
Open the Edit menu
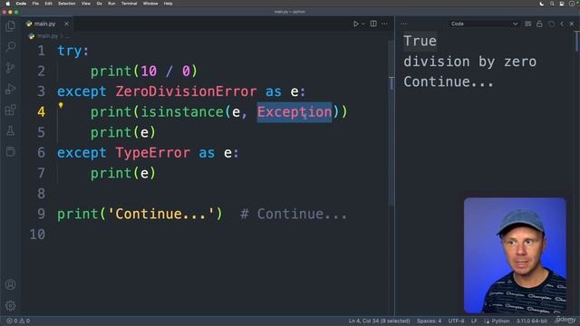[48, 4]
